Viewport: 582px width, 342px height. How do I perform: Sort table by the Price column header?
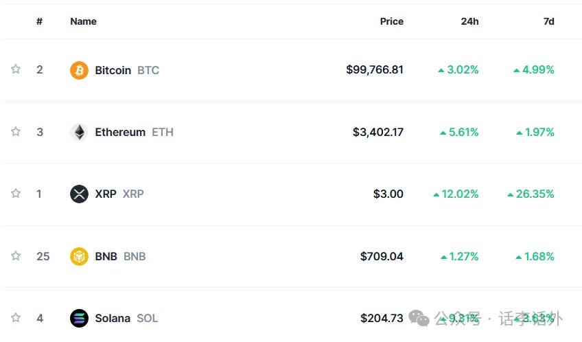[392, 21]
